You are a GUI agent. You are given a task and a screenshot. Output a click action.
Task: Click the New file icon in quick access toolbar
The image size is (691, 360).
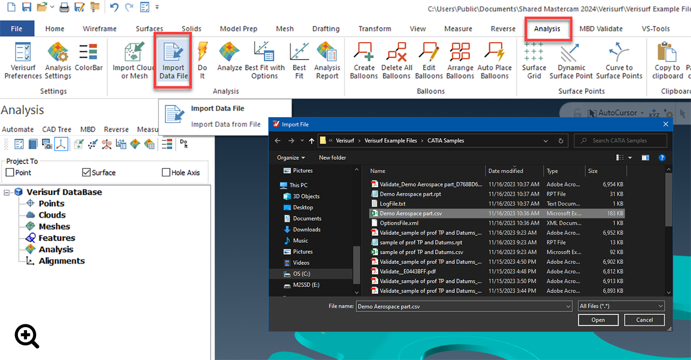pyautogui.click(x=11, y=8)
